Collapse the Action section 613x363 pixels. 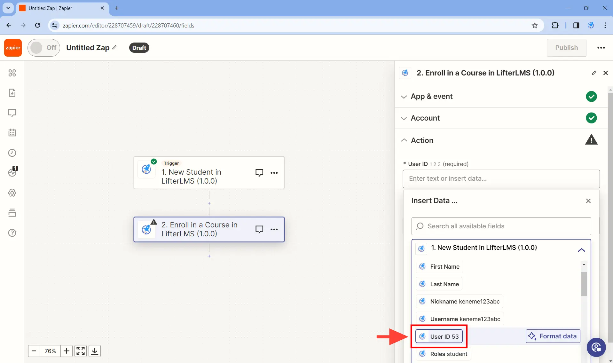(x=501, y=140)
